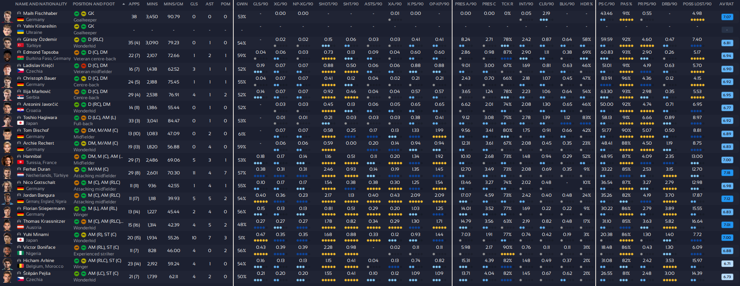Image resolution: width=740 pixels, height=286 pixels.
Task: Open Florian Stiepermann player profile link
Action: 44,209
